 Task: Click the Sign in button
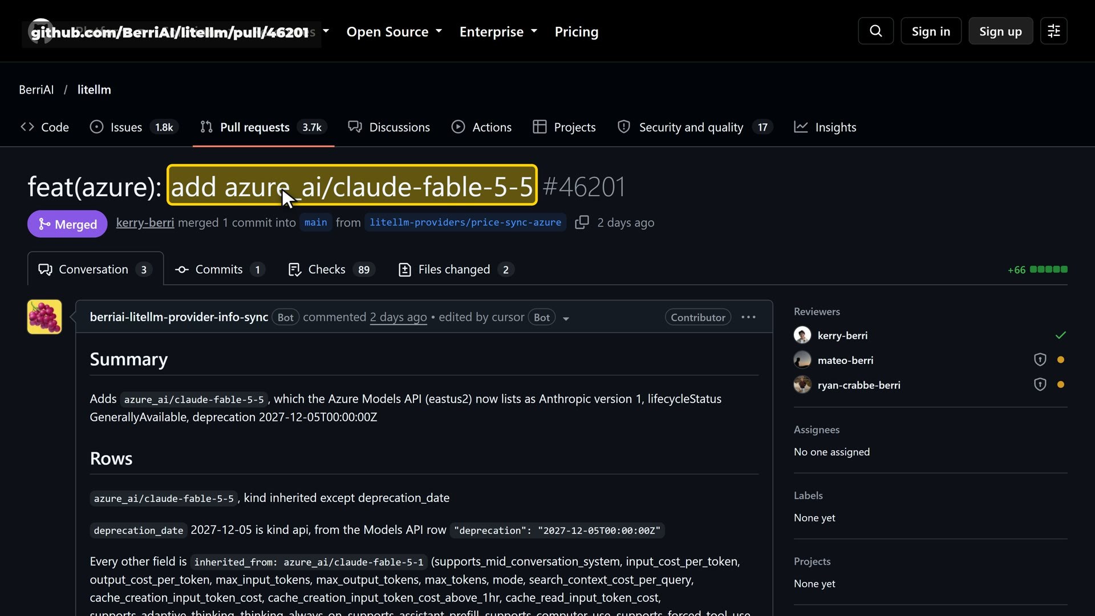[931, 31]
